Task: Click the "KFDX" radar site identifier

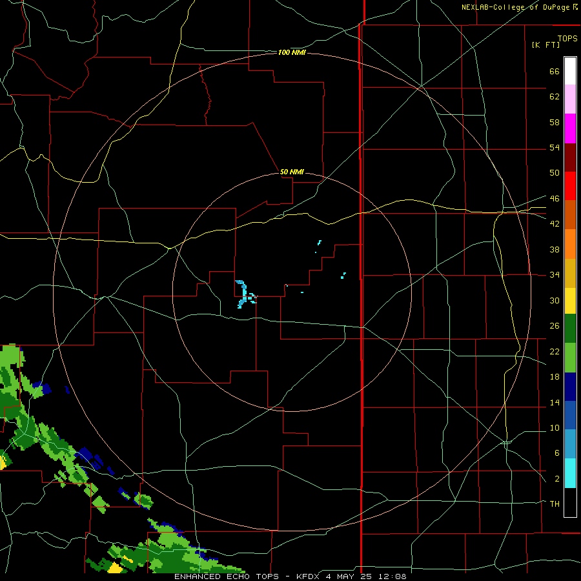Action: pyautogui.click(x=309, y=576)
